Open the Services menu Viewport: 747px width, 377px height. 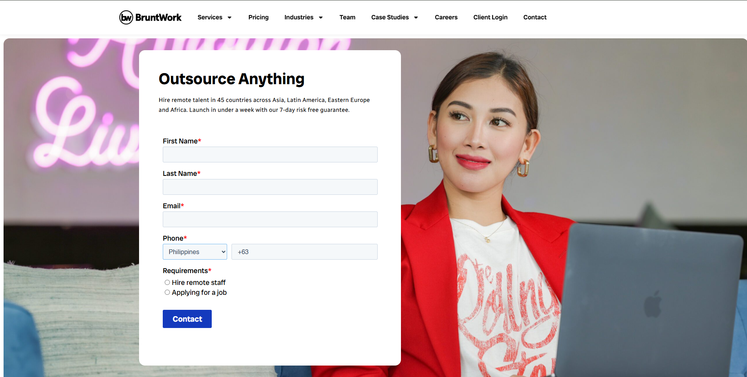(210, 17)
